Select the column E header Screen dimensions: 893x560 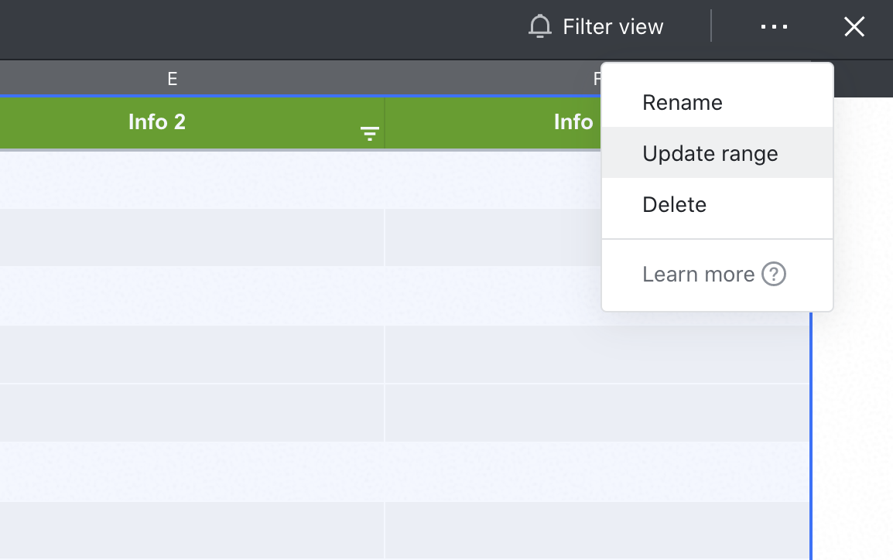tap(173, 78)
